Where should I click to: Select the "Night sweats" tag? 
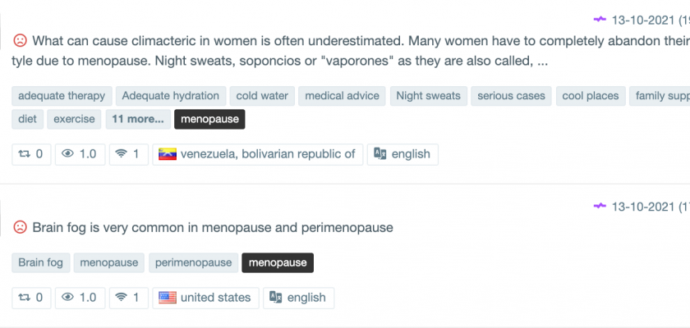click(x=428, y=96)
